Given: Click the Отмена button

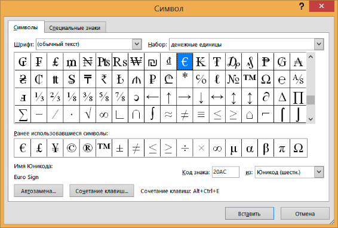Looking at the screenshot, I should coord(305,214).
